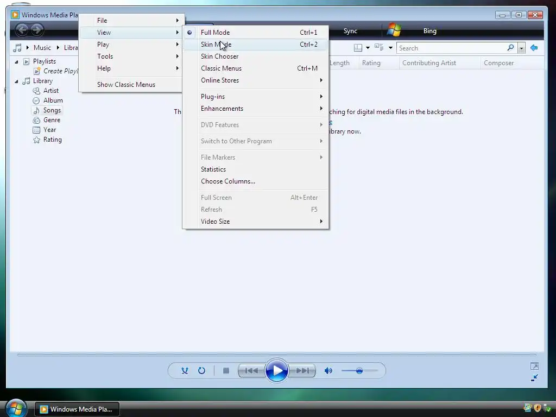Select Choose Columns... menu entry
556x417 pixels.
(255, 181)
